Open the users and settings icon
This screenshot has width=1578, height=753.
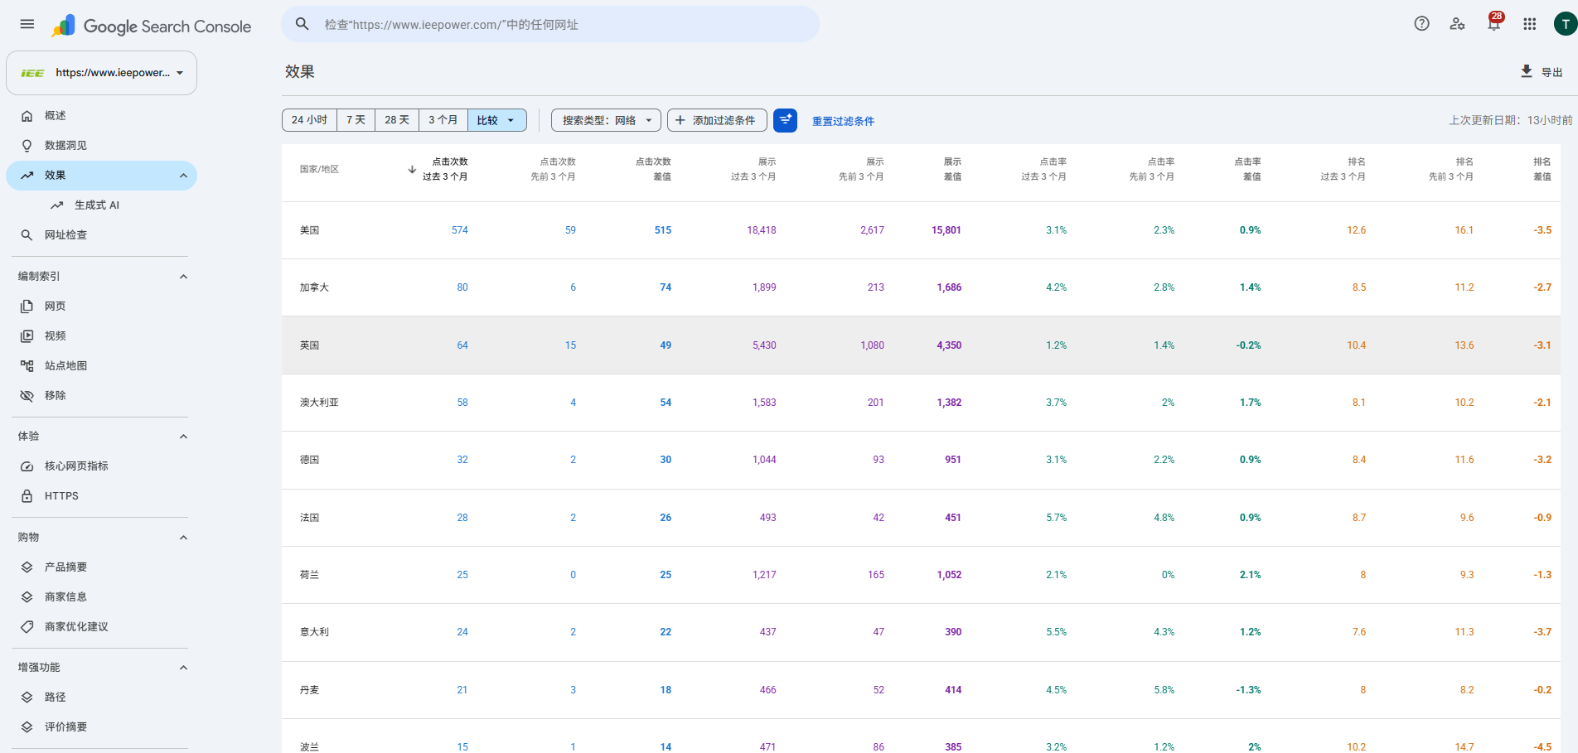pyautogui.click(x=1457, y=24)
